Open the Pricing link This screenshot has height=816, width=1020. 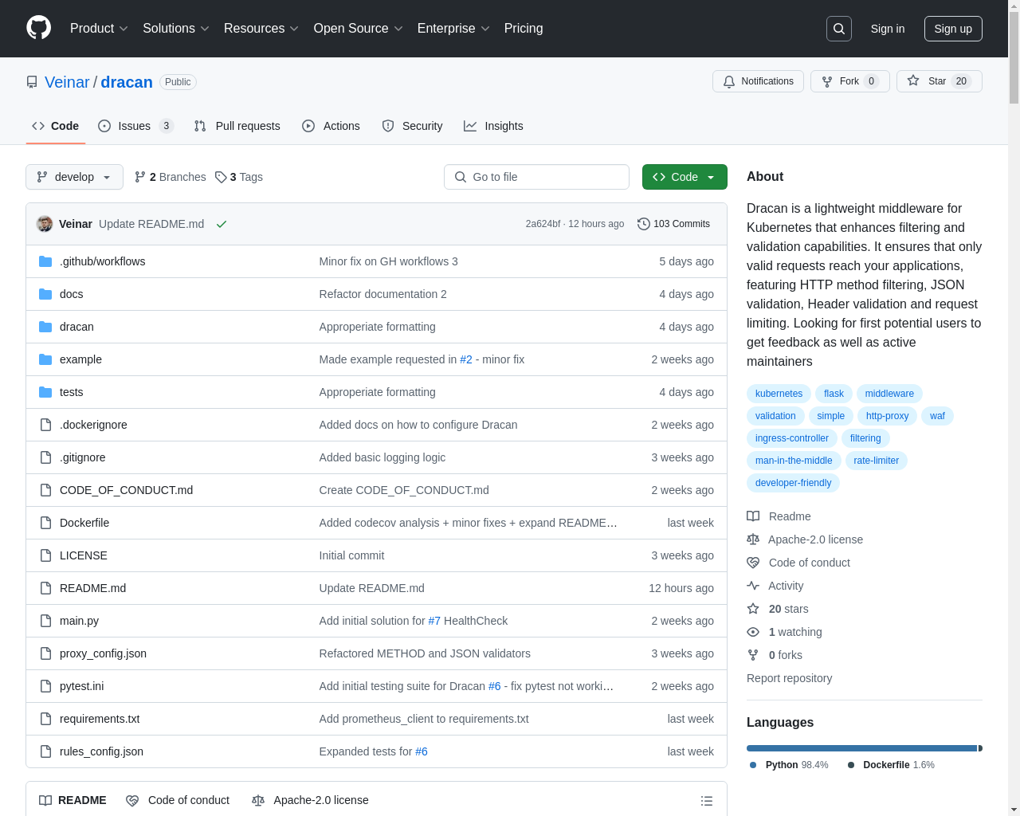pyautogui.click(x=524, y=29)
